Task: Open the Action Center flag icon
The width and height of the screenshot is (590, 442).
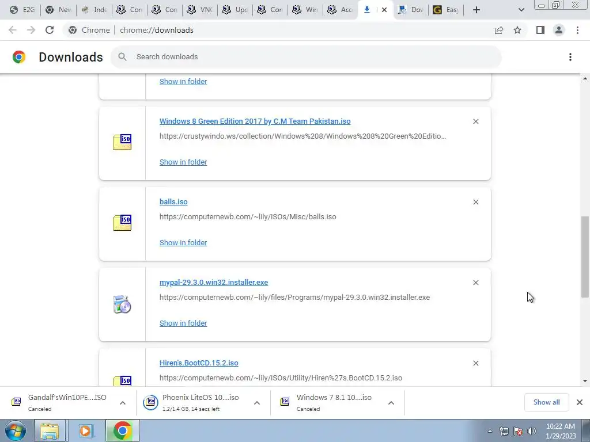Action: pos(518,431)
